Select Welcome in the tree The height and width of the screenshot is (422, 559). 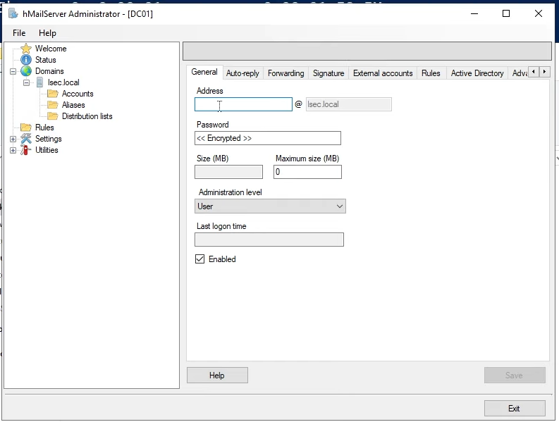point(51,49)
